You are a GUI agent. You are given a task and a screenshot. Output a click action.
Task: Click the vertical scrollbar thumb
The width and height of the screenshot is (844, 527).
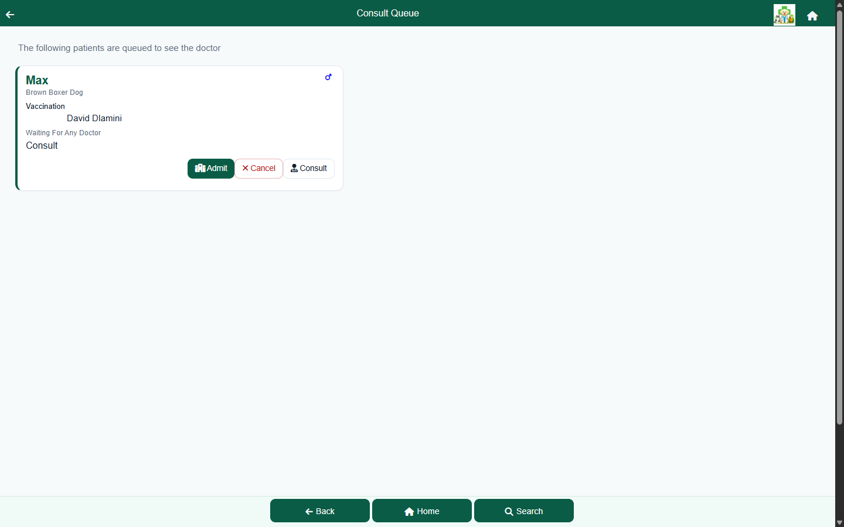coord(839,217)
